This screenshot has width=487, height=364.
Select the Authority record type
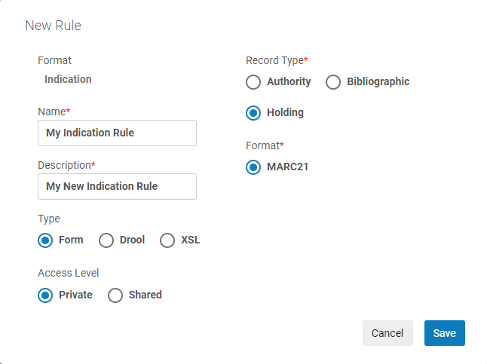coord(254,82)
